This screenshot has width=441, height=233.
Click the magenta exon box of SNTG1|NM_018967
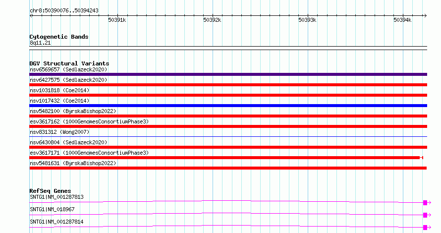[x=425, y=215]
